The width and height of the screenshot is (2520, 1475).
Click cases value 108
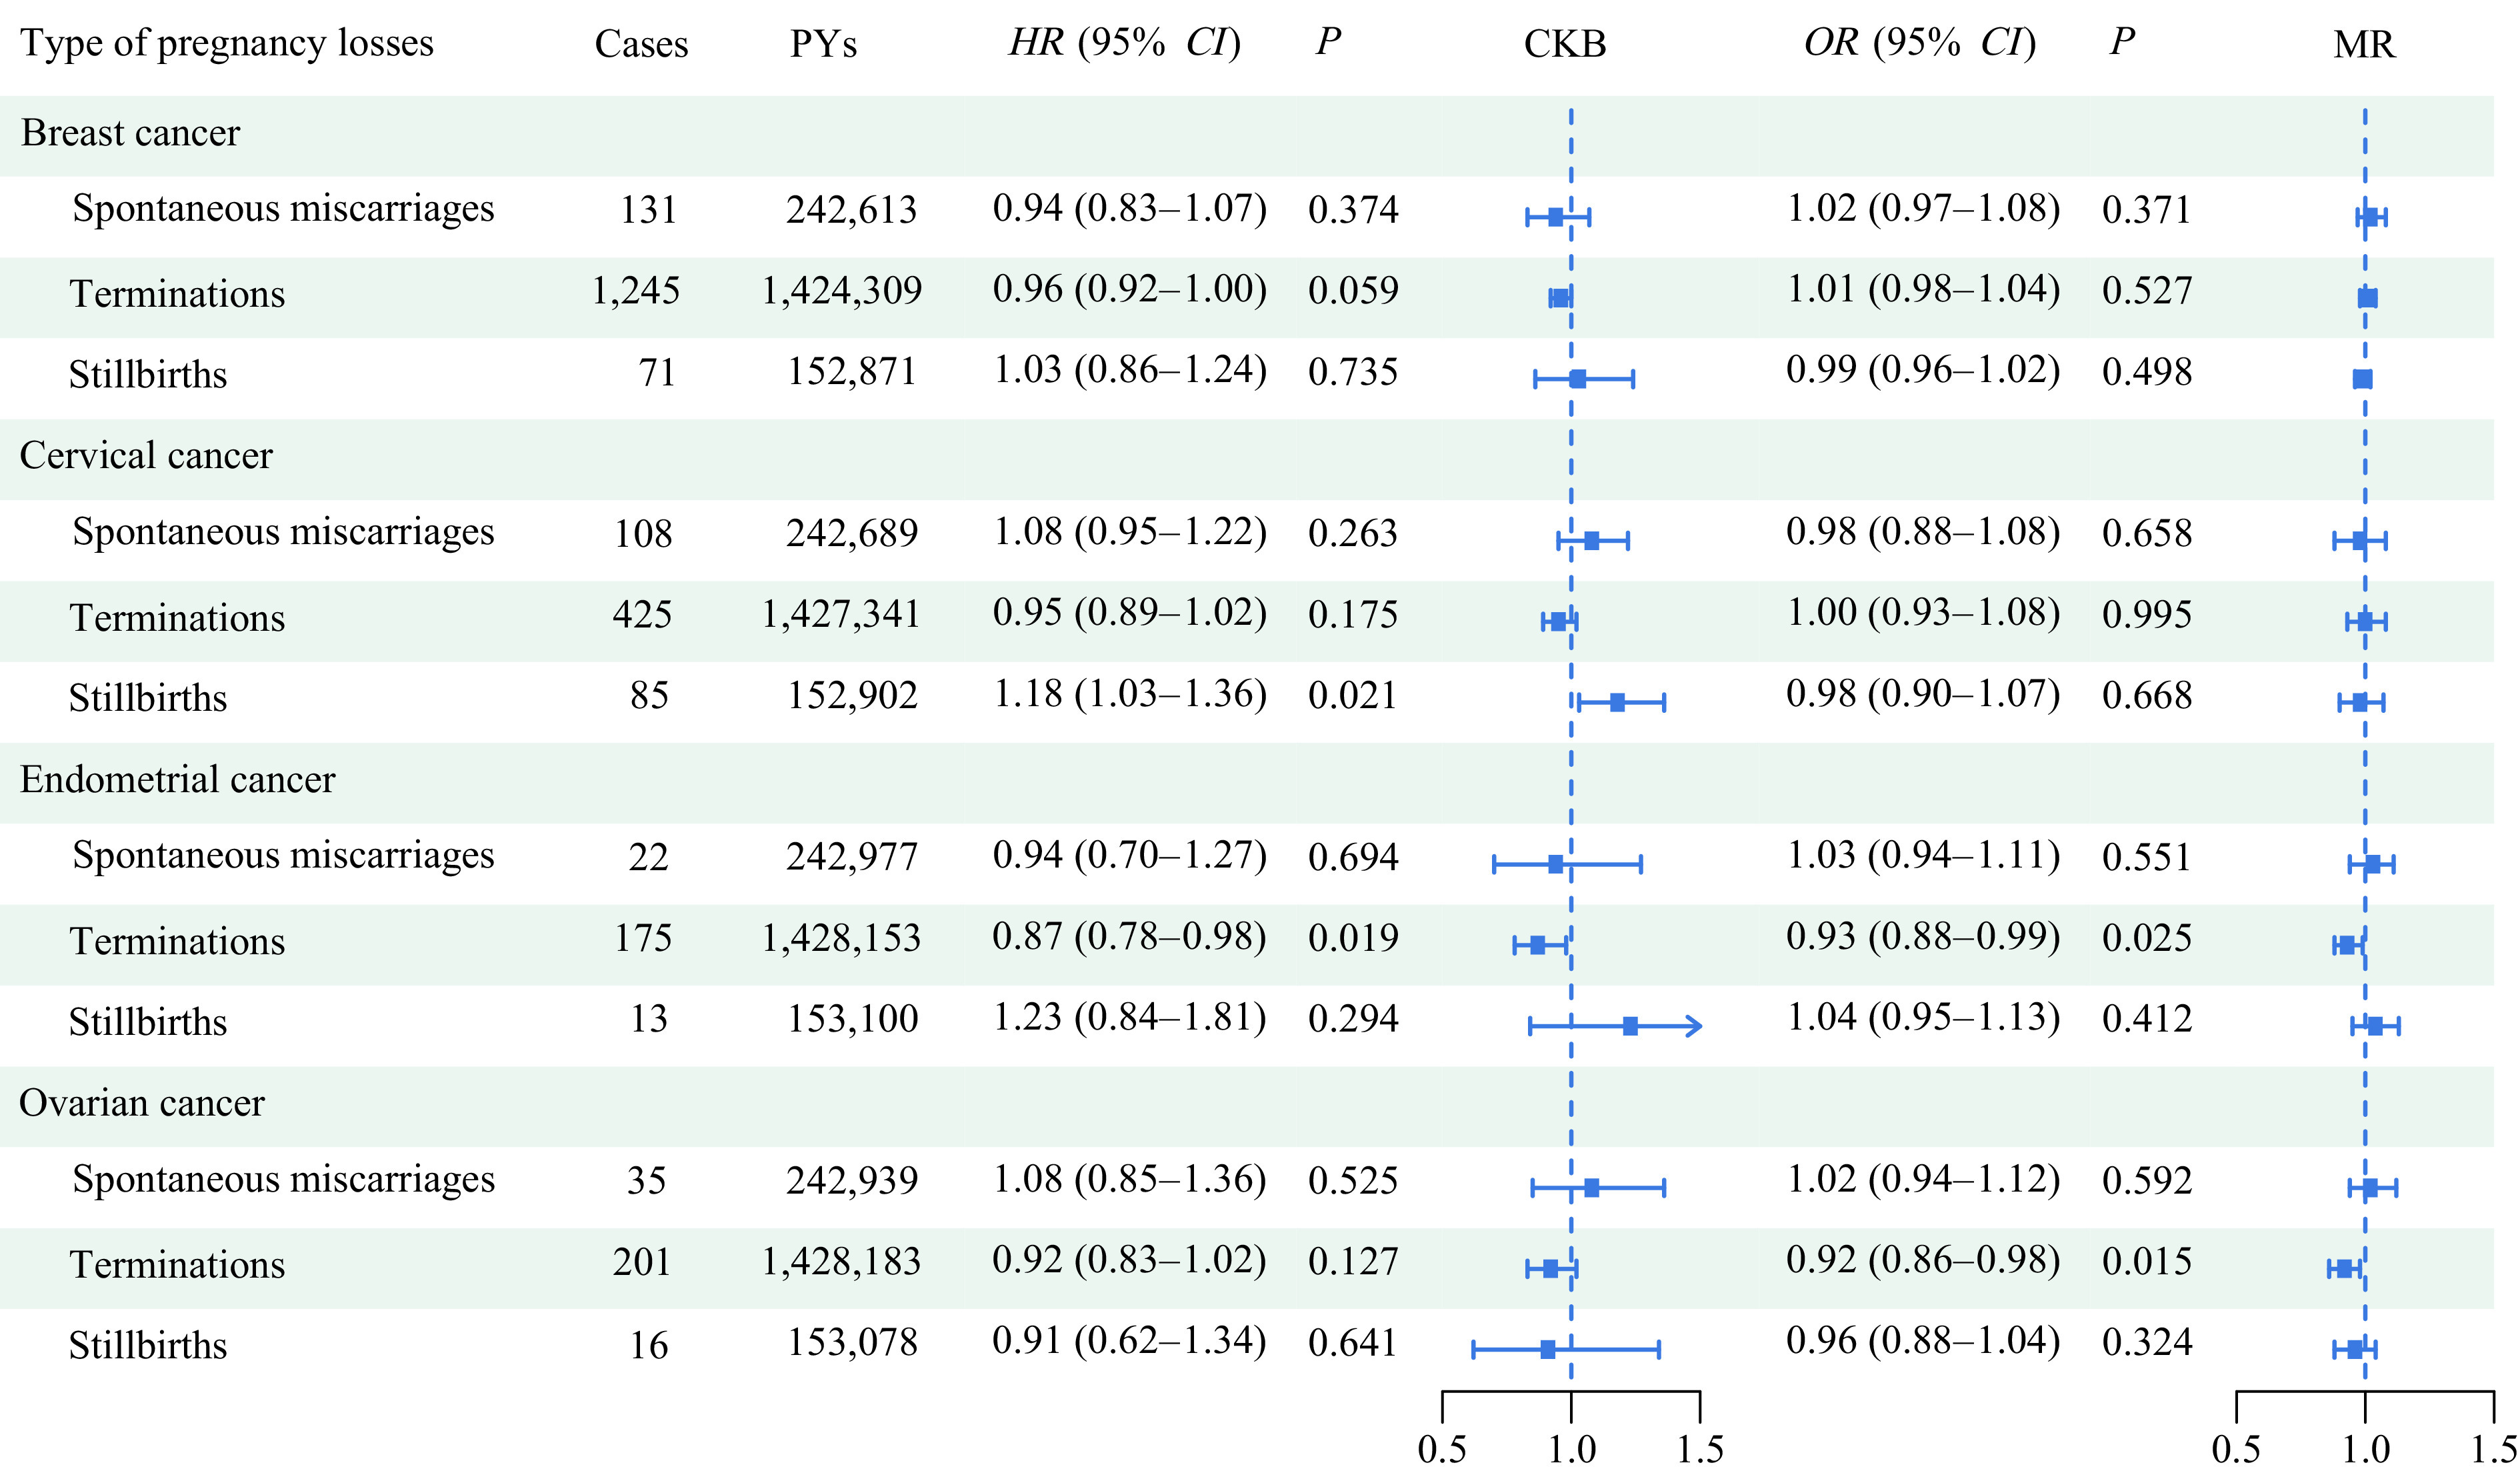[643, 534]
